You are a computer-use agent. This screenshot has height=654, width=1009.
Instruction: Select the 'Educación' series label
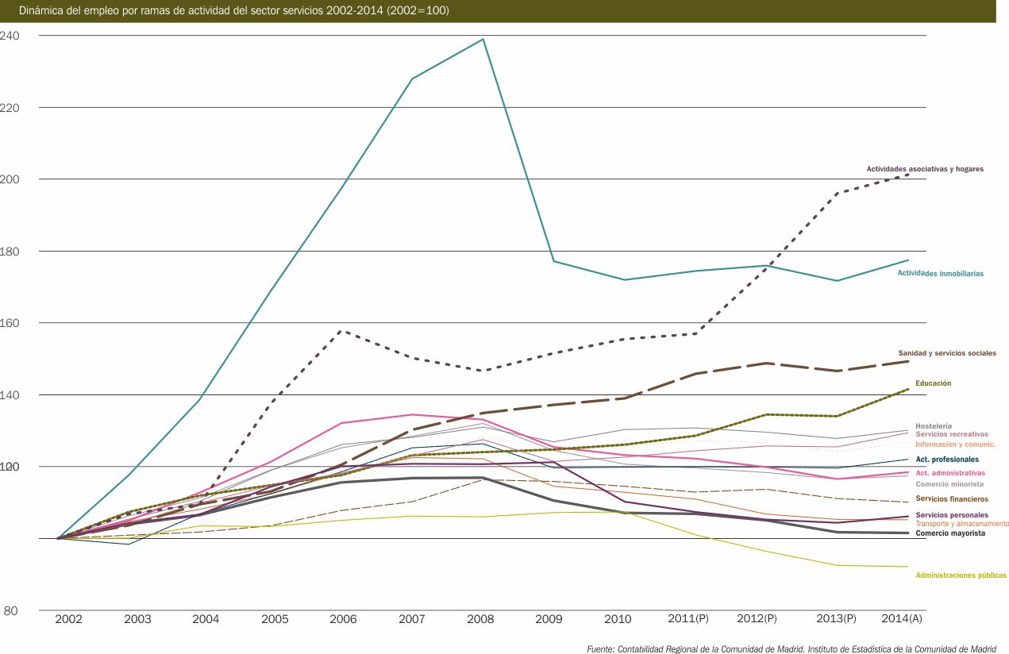pos(933,383)
